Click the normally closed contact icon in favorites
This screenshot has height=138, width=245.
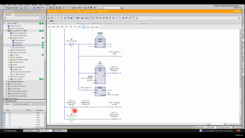(x=53, y=27)
